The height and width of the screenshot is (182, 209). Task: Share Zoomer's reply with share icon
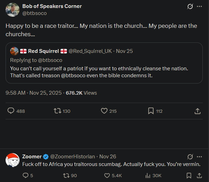199,175
